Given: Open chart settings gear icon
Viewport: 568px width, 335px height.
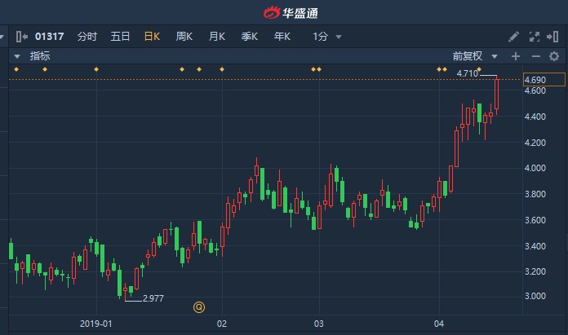Looking at the screenshot, I should [x=554, y=56].
